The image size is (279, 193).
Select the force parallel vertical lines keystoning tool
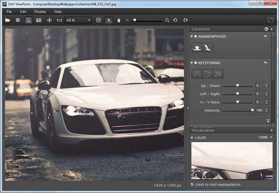197,73
